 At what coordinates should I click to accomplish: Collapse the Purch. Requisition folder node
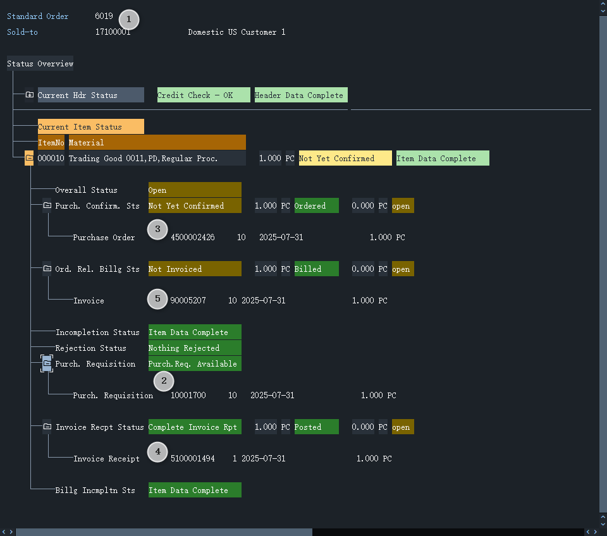point(47,363)
